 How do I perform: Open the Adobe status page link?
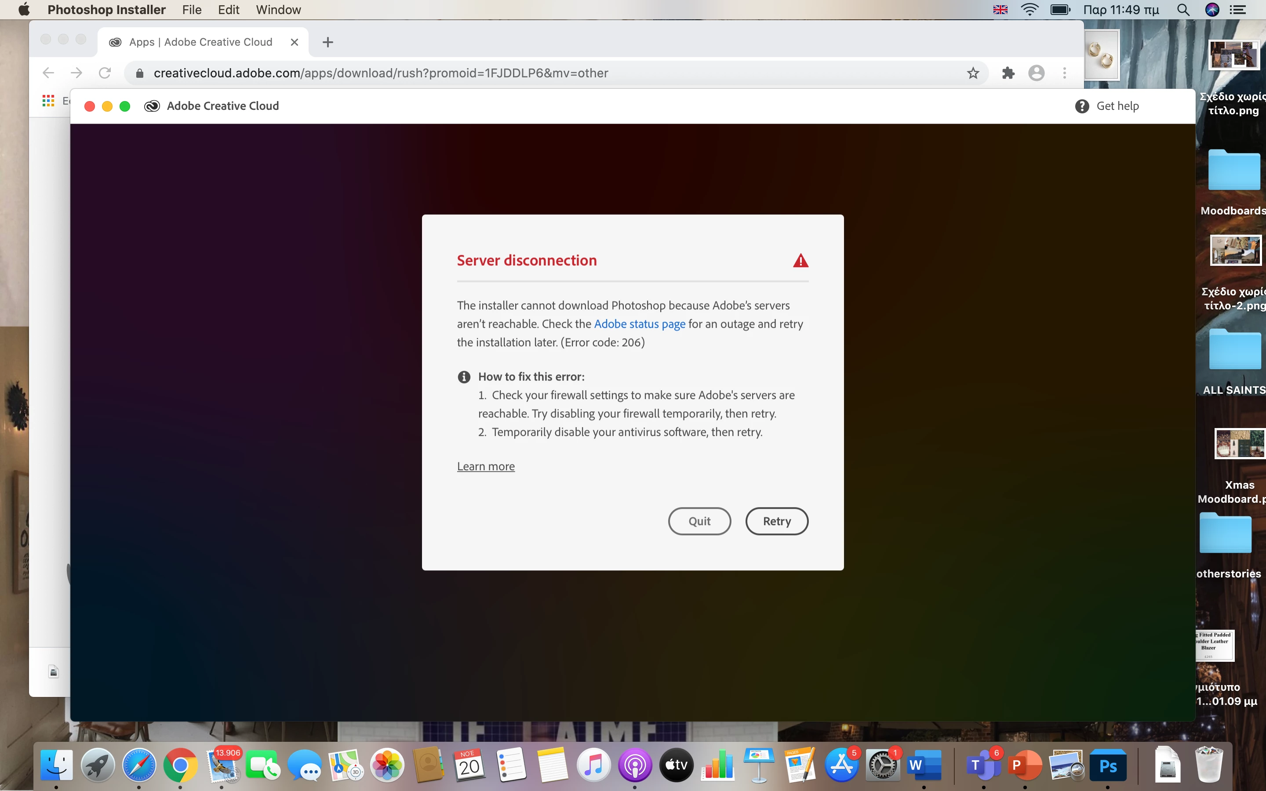[639, 324]
